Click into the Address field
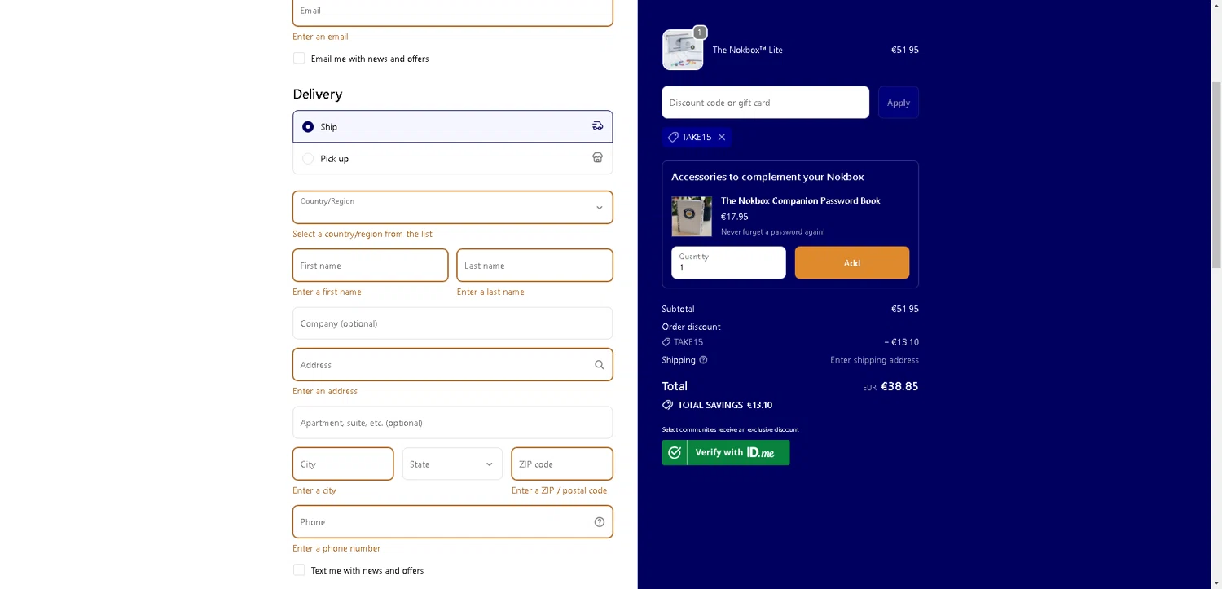Image resolution: width=1222 pixels, height=589 pixels. pos(452,365)
